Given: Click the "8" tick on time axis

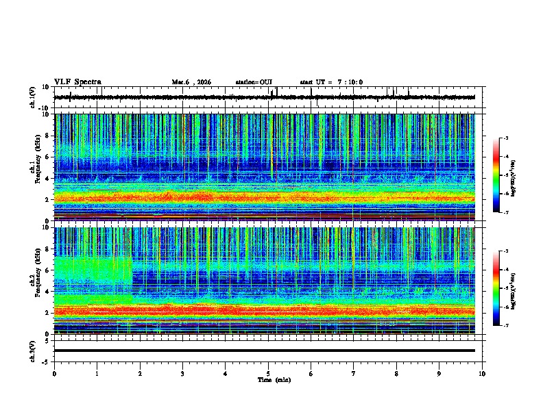Looking at the screenshot, I should tap(396, 374).
